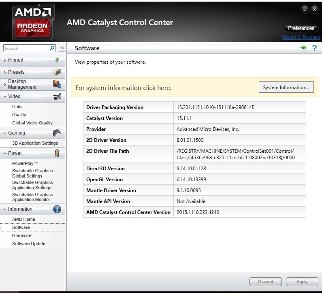
Task: Close the Catalyst Control Center window
Action: point(314,9)
